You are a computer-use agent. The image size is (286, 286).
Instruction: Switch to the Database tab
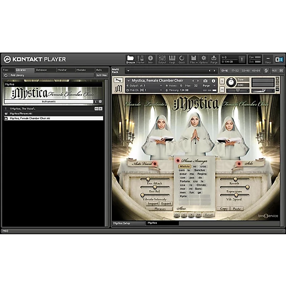click(41, 70)
